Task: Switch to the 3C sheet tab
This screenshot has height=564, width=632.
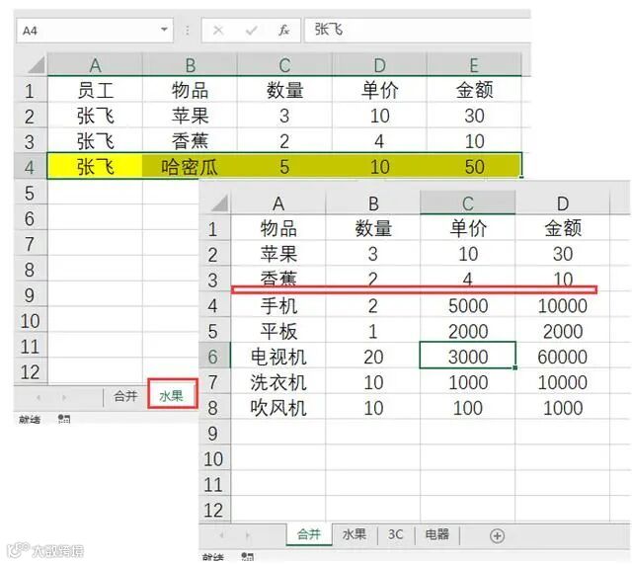Action: pos(395,535)
